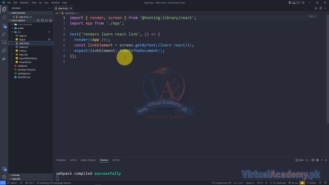Expand the node_modules folder
Image resolution: width=329 pixels, height=185 pixels.
(x=31, y=24)
